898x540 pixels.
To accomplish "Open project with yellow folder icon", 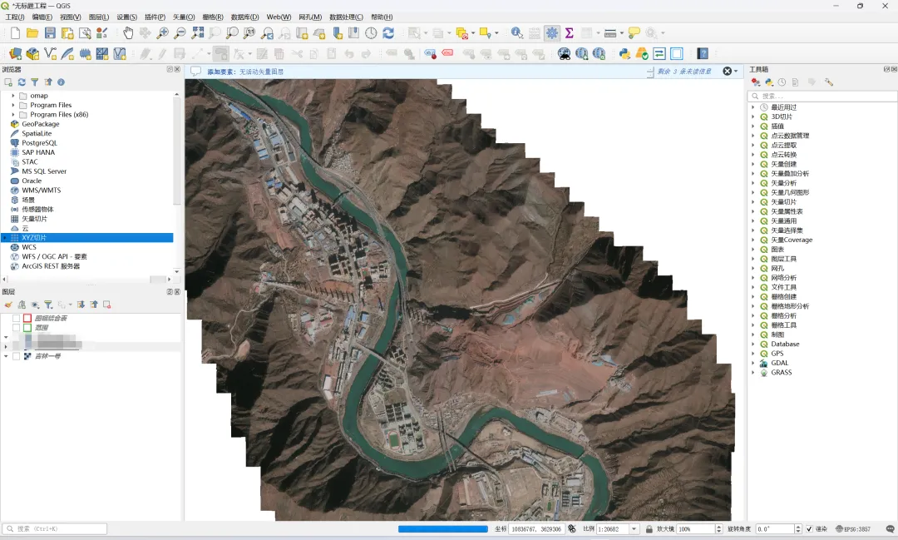I will pyautogui.click(x=32, y=33).
